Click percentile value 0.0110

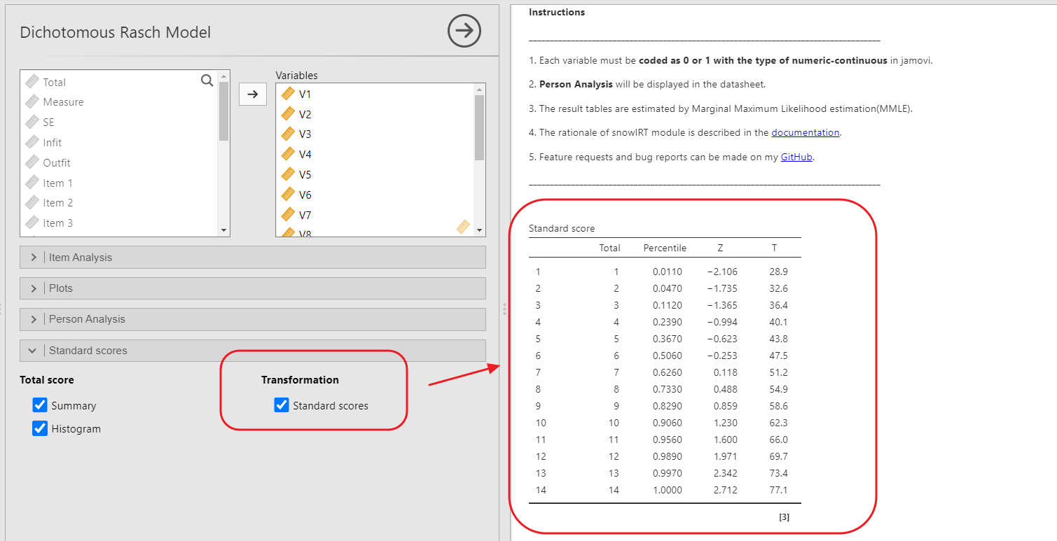point(668,272)
